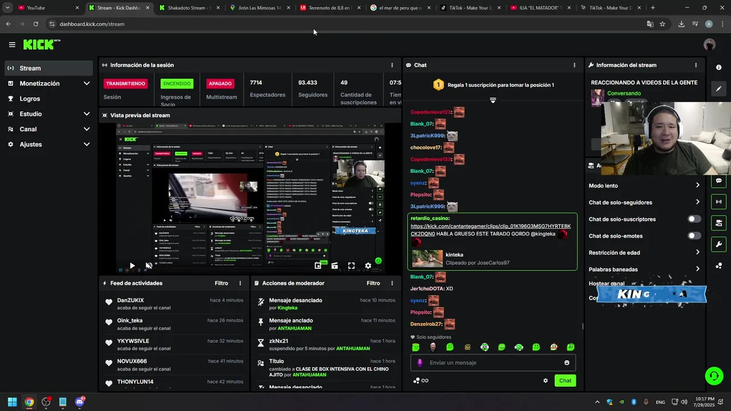The image size is (731, 411).
Task: Open a new browser tab
Action: click(x=653, y=8)
